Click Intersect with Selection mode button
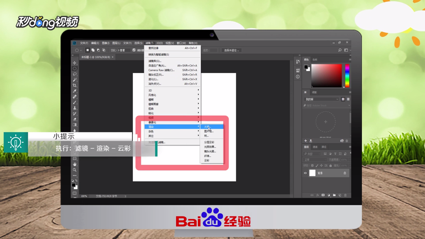The height and width of the screenshot is (239, 425). coord(104,50)
